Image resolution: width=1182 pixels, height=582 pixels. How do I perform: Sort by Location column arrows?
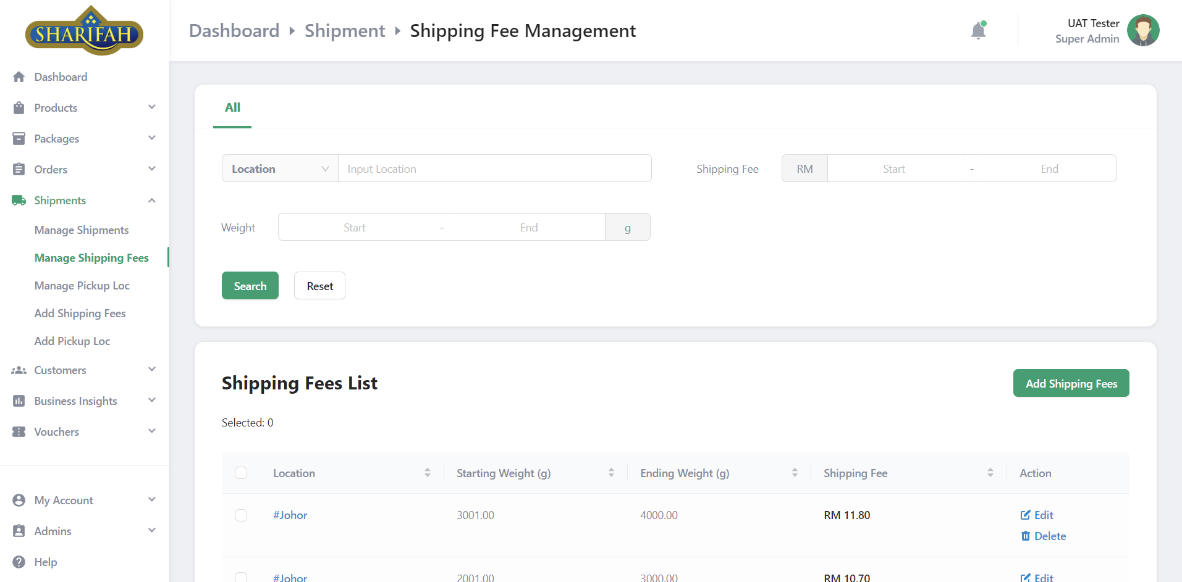click(x=428, y=473)
